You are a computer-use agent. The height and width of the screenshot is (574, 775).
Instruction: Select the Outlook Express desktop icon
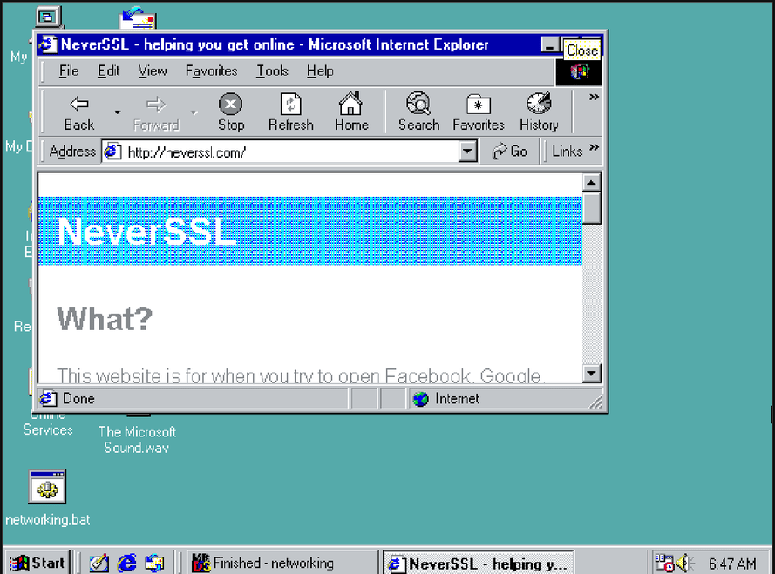coord(138,17)
